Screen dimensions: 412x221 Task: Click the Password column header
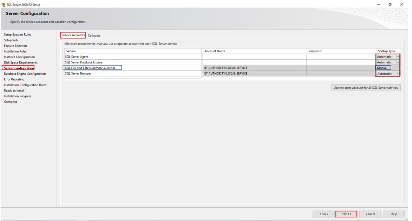pyautogui.click(x=341, y=51)
